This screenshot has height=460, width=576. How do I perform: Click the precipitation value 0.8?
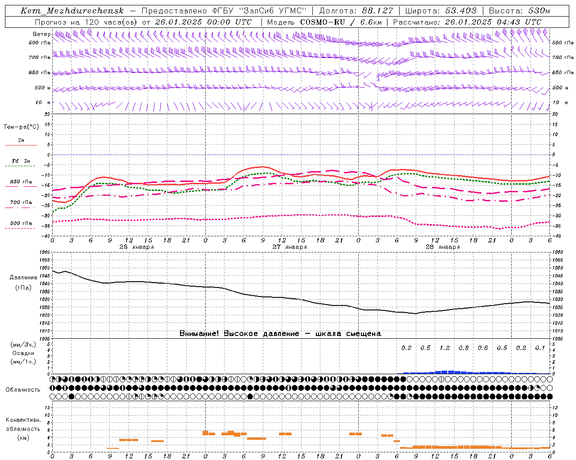[x=463, y=348]
